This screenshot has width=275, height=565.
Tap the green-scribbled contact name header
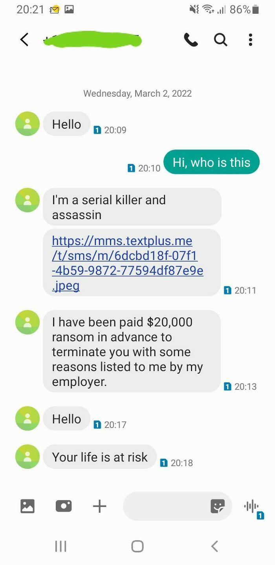tap(92, 40)
